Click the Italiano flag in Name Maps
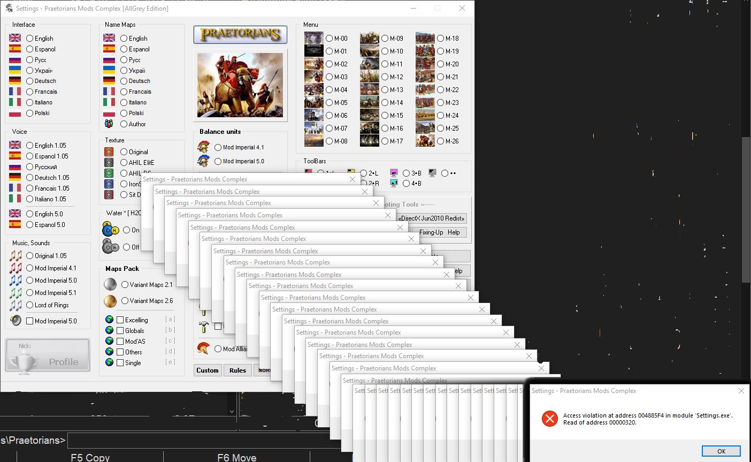The width and height of the screenshot is (751, 462). pos(109,102)
